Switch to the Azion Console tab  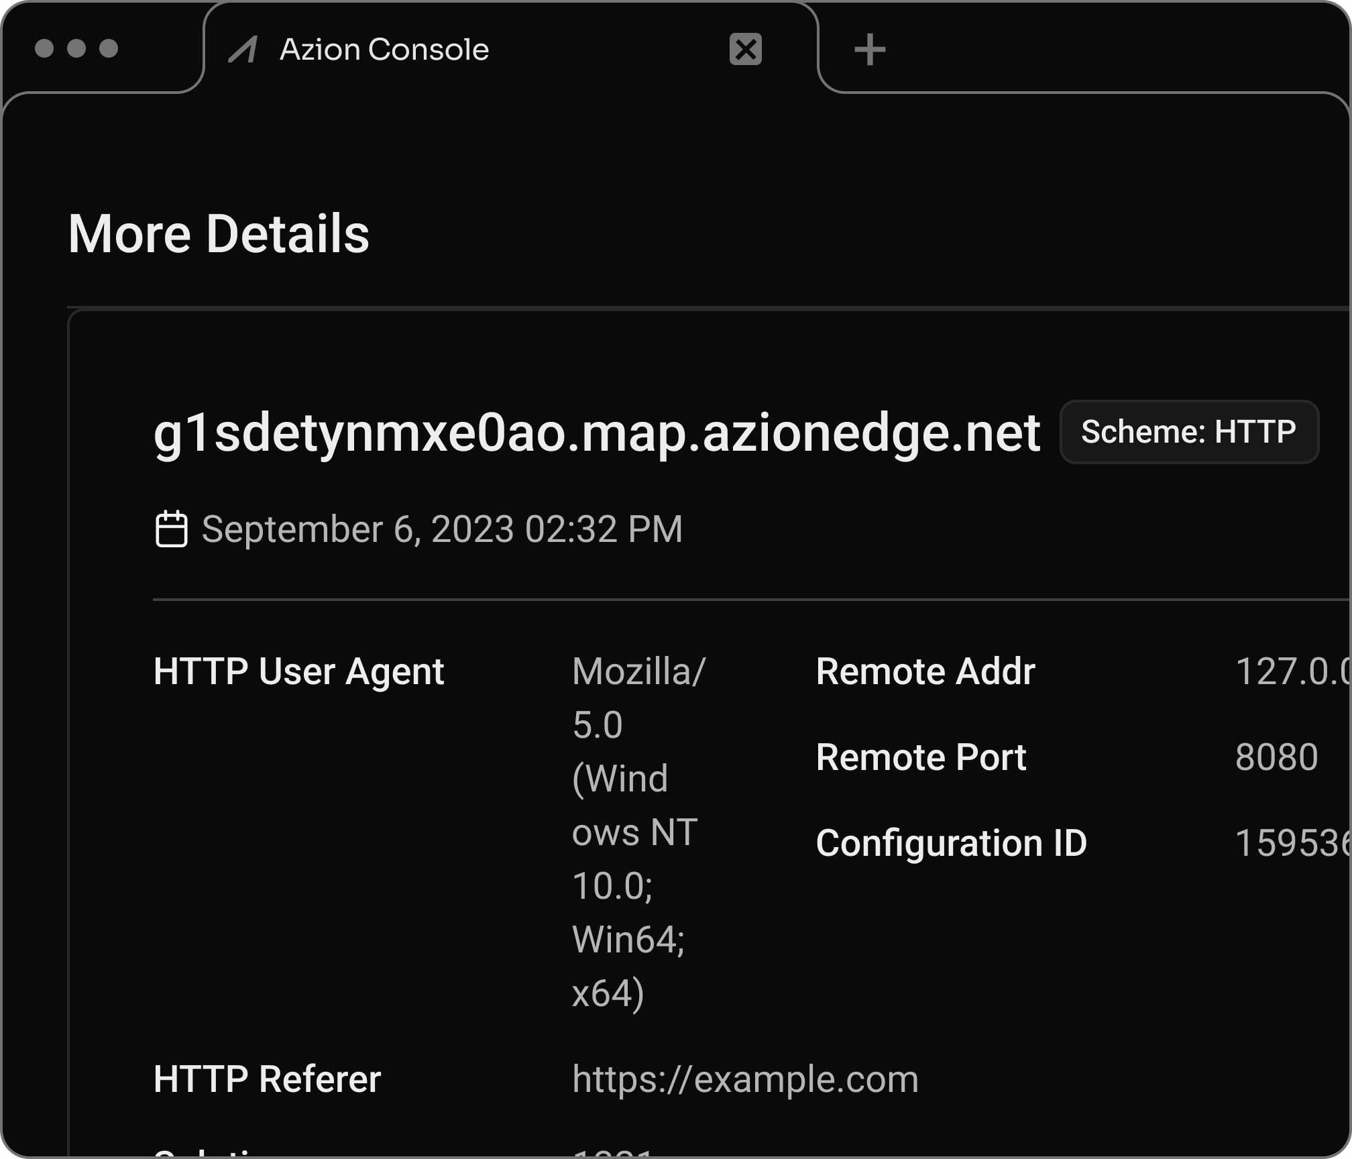[384, 48]
